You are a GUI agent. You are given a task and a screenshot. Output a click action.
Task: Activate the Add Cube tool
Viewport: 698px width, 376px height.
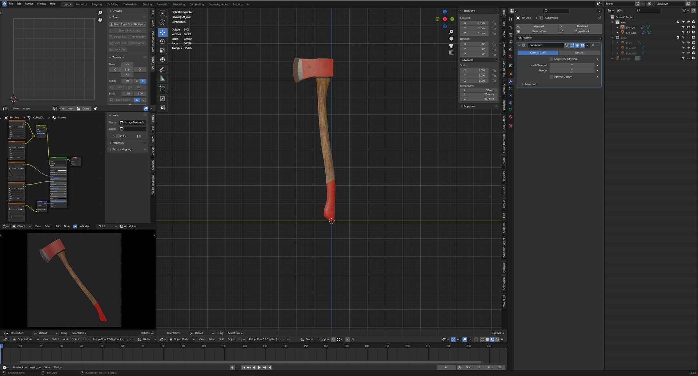[x=163, y=89]
